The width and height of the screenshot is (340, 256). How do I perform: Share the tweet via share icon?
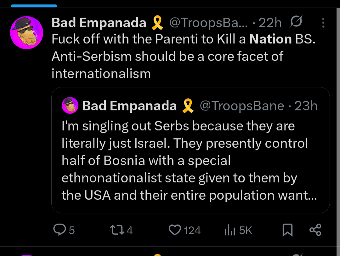point(315,230)
